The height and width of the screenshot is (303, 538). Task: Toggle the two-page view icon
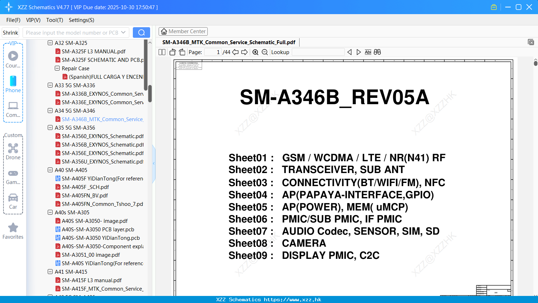point(162,52)
